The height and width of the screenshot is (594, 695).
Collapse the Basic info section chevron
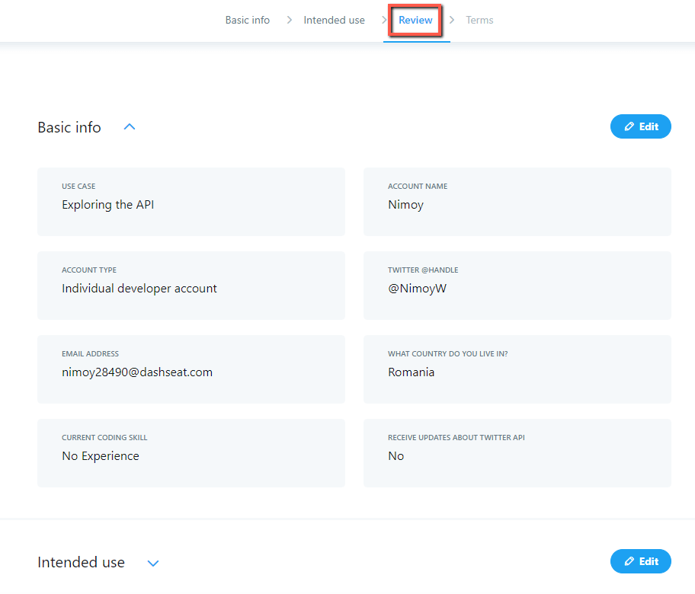130,127
